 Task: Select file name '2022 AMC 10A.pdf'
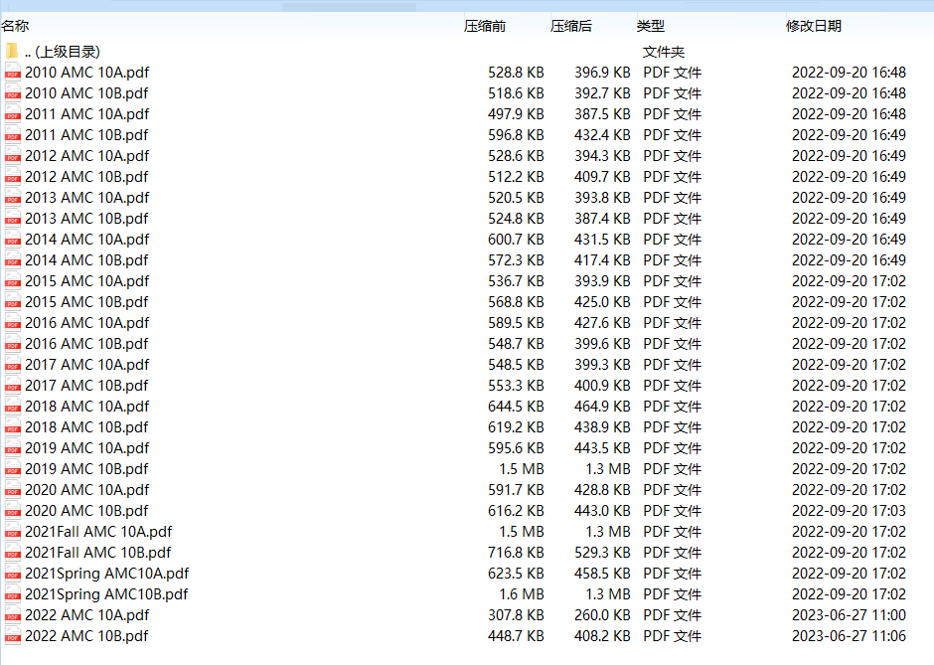87,614
